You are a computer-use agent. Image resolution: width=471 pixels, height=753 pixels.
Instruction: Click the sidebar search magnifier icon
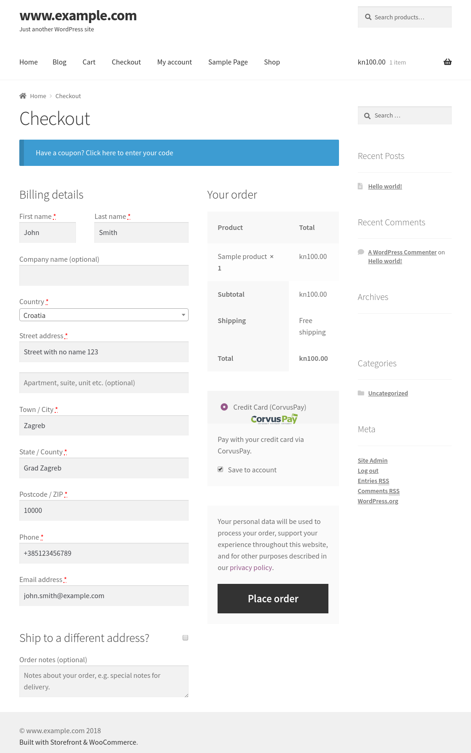367,116
